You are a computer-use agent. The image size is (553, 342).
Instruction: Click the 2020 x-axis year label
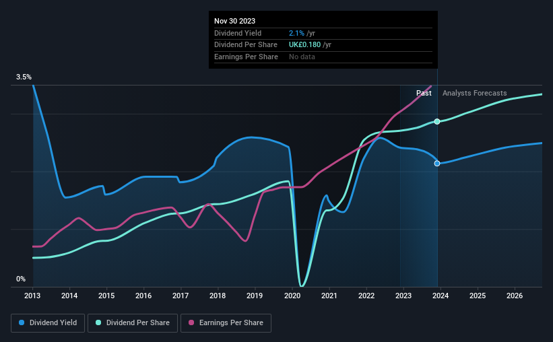click(x=292, y=296)
